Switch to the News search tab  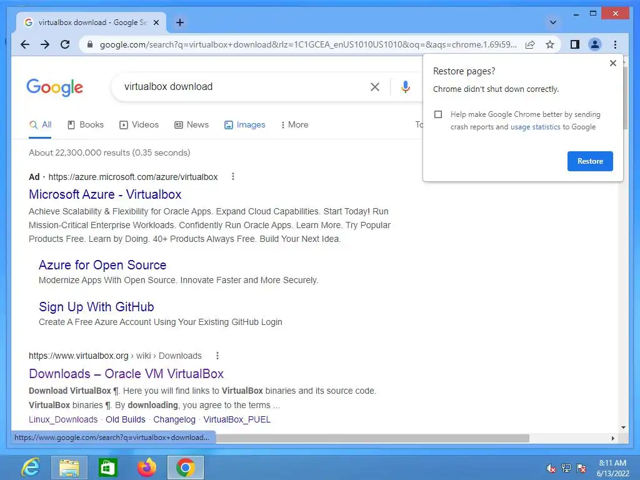191,125
